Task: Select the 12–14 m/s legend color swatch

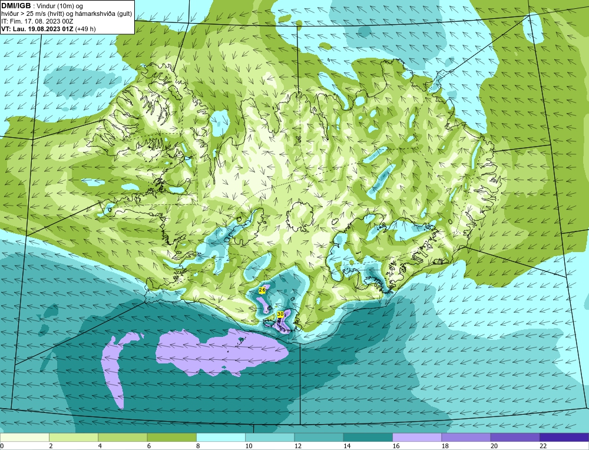Action: (x=319, y=438)
